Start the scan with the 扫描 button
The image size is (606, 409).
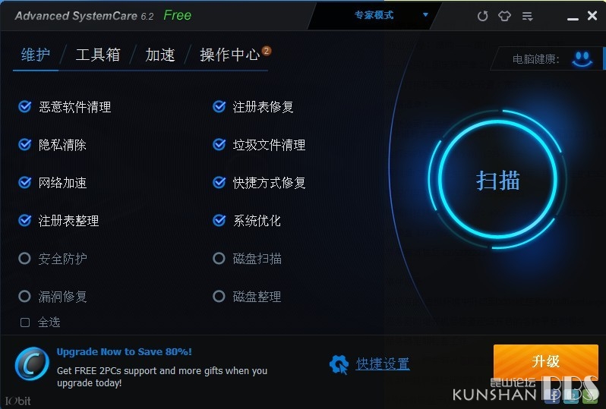tap(498, 180)
